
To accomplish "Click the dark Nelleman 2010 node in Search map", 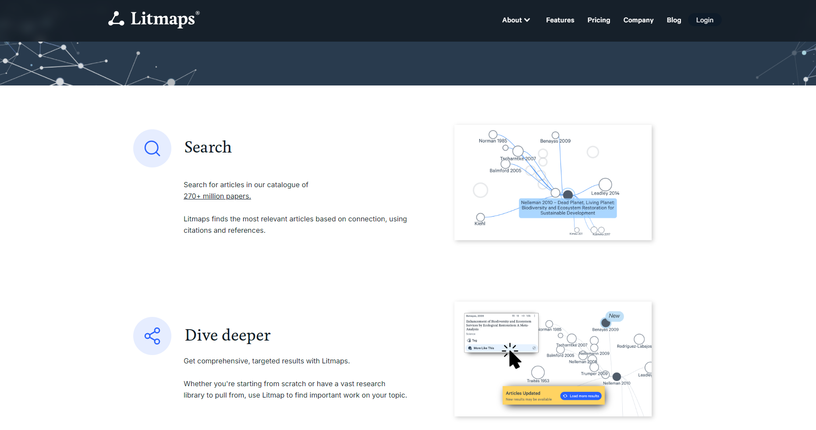I will pos(568,194).
